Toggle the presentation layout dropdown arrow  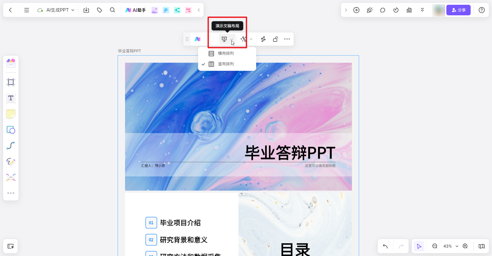[231, 39]
